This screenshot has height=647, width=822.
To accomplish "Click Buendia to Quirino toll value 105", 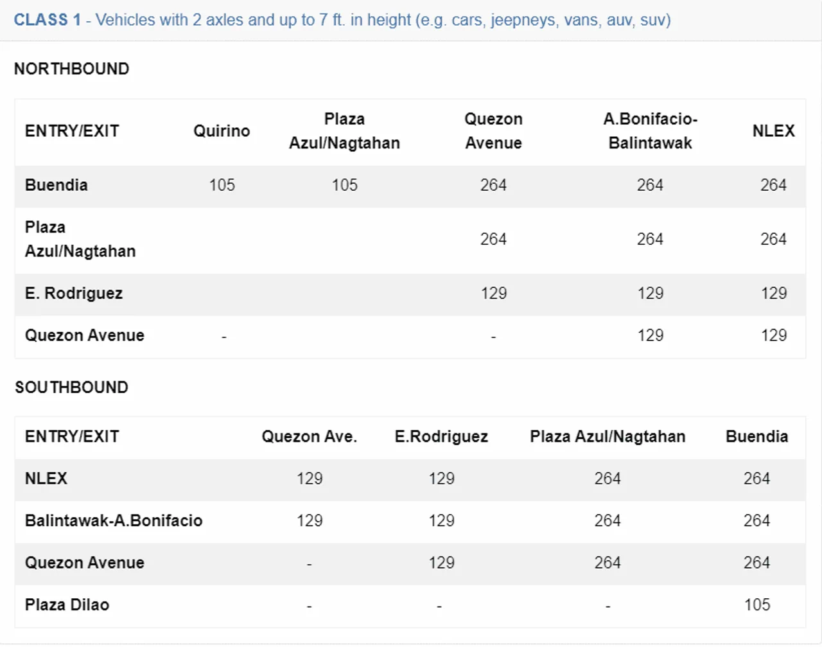I will point(222,185).
